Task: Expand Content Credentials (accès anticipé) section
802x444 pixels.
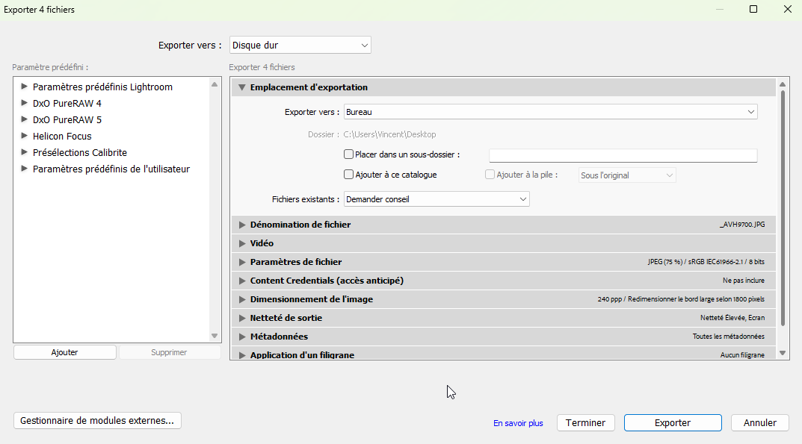Action: (x=242, y=281)
